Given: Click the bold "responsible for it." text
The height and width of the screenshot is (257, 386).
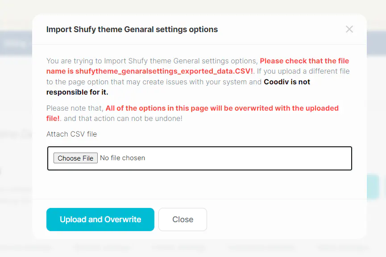Looking at the screenshot, I should click(x=77, y=92).
